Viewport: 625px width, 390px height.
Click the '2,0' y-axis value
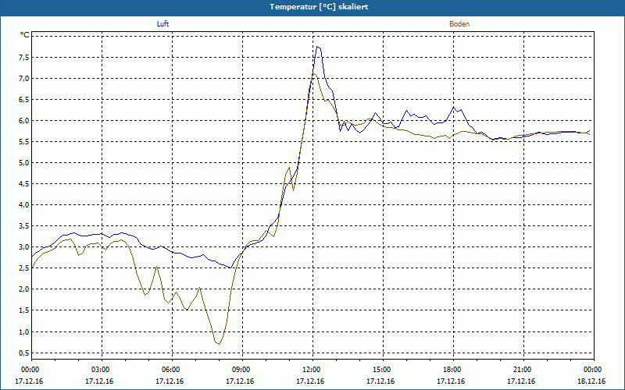point(23,289)
